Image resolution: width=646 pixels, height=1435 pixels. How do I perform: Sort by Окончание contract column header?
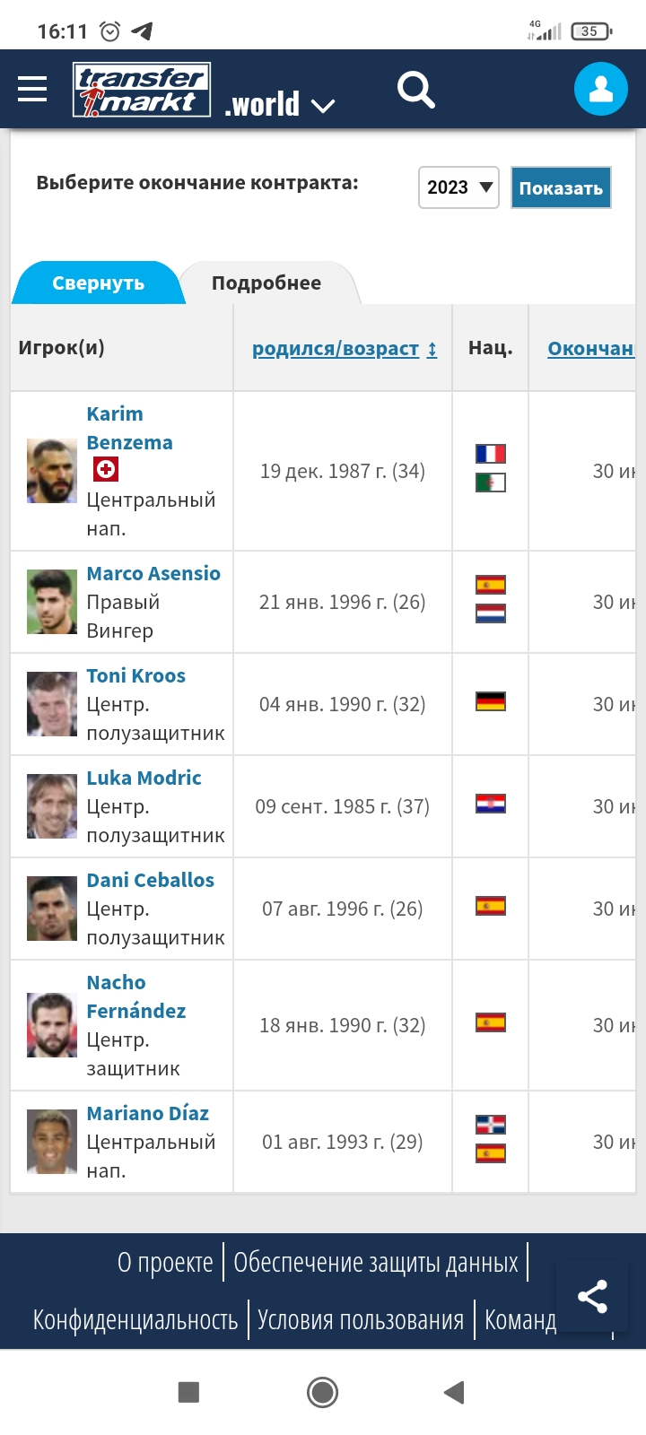click(x=591, y=349)
